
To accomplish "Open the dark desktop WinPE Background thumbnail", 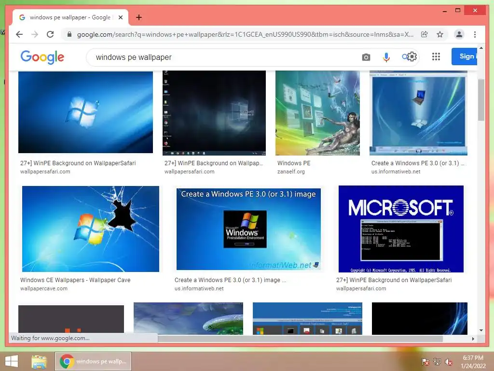I will tap(214, 113).
